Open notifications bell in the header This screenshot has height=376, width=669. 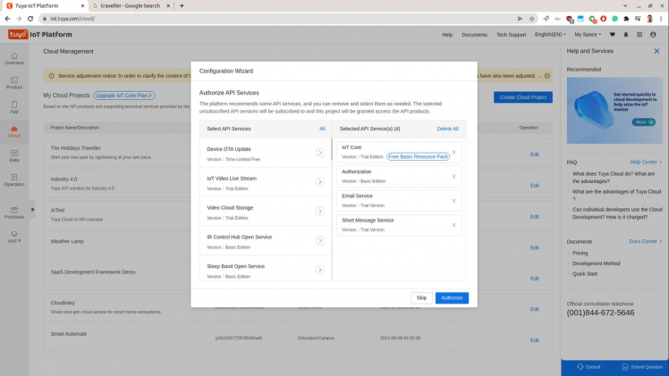[626, 35]
